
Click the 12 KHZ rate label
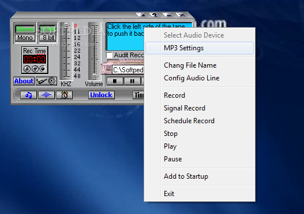[77, 38]
